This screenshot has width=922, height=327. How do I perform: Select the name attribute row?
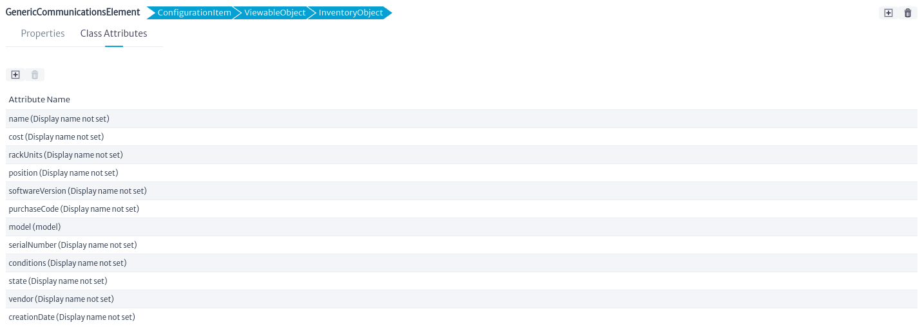click(x=461, y=119)
